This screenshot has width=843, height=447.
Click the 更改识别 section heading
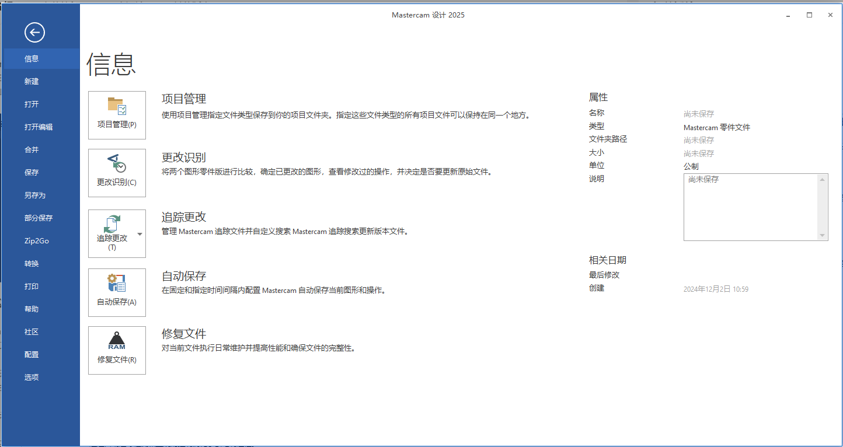[184, 158]
